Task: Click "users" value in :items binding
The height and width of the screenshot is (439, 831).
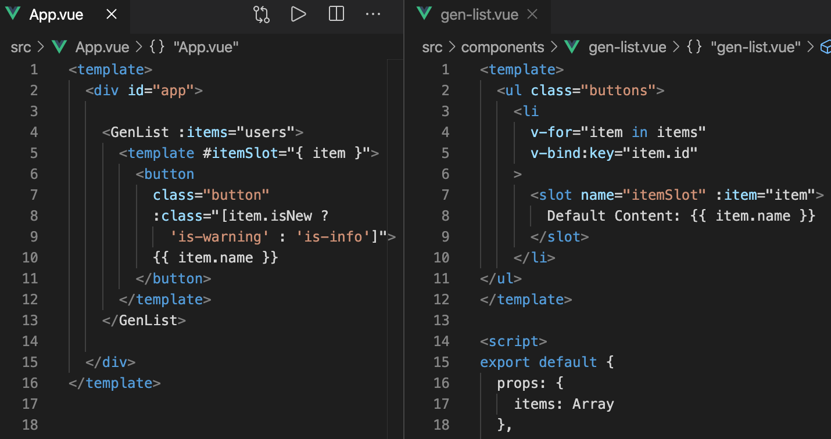Action: point(266,132)
